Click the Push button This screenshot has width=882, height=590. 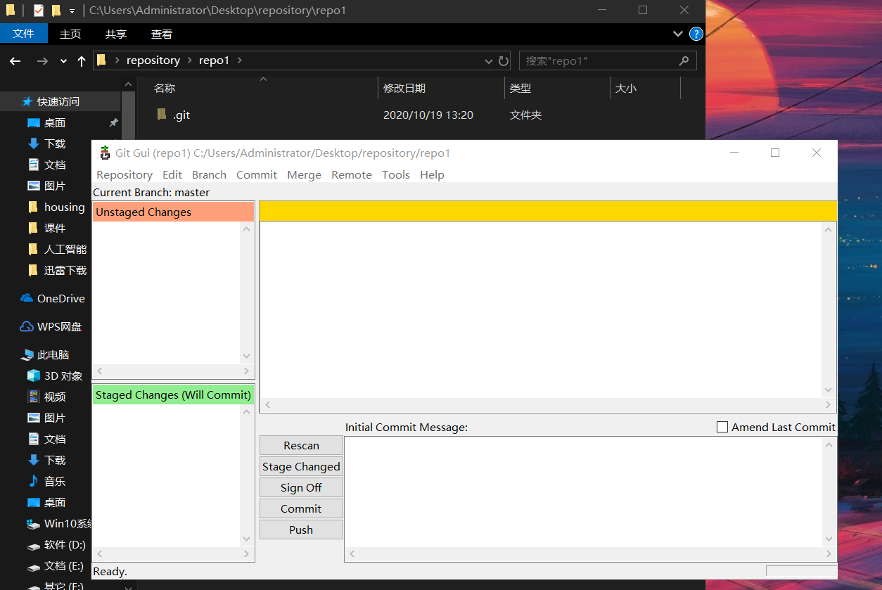[301, 530]
